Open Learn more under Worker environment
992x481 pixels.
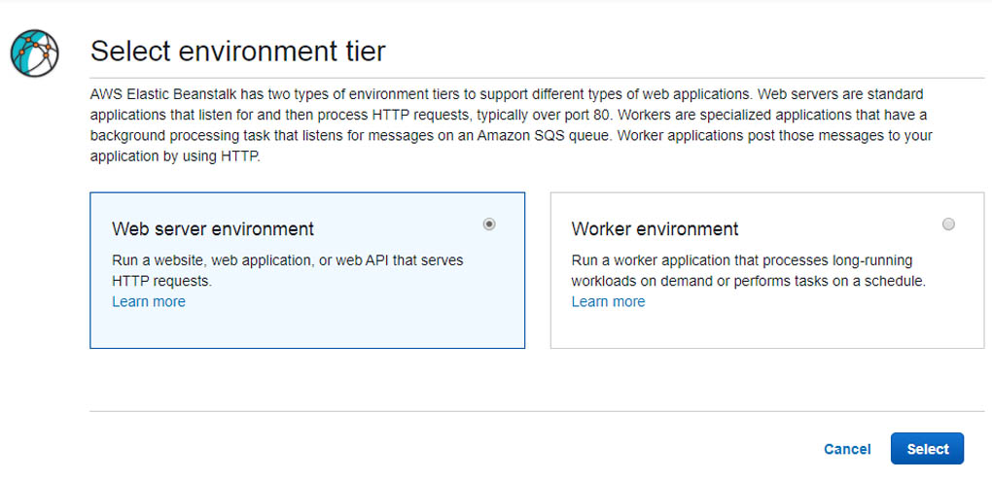[x=608, y=301]
